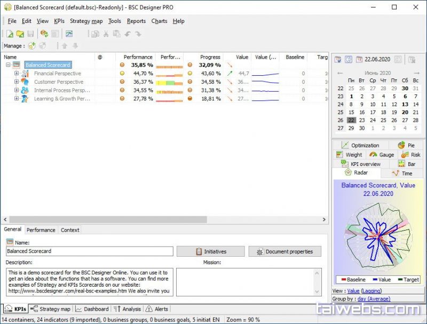
Task: Click the Customer Perspective item icon
Action: 25,82
